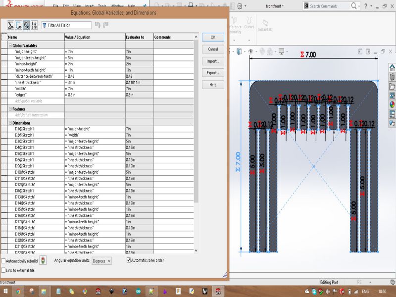
Task: Click the Evaluates to column header
Action: (140, 37)
